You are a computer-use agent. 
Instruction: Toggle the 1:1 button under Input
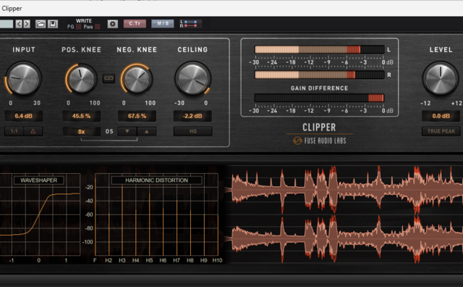tap(14, 131)
